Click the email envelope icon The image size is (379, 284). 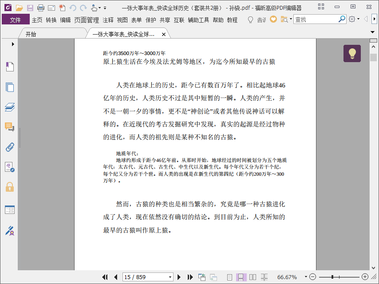tap(51, 8)
